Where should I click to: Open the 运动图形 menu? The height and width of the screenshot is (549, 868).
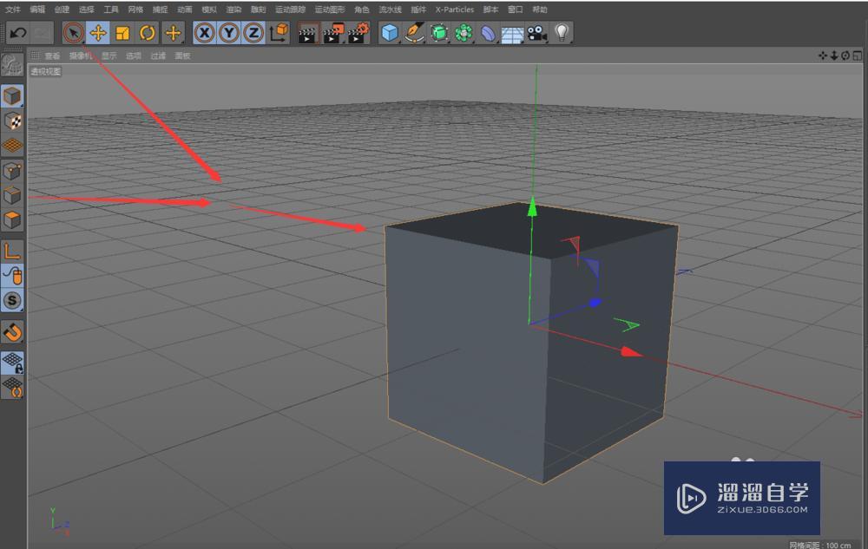pyautogui.click(x=330, y=10)
